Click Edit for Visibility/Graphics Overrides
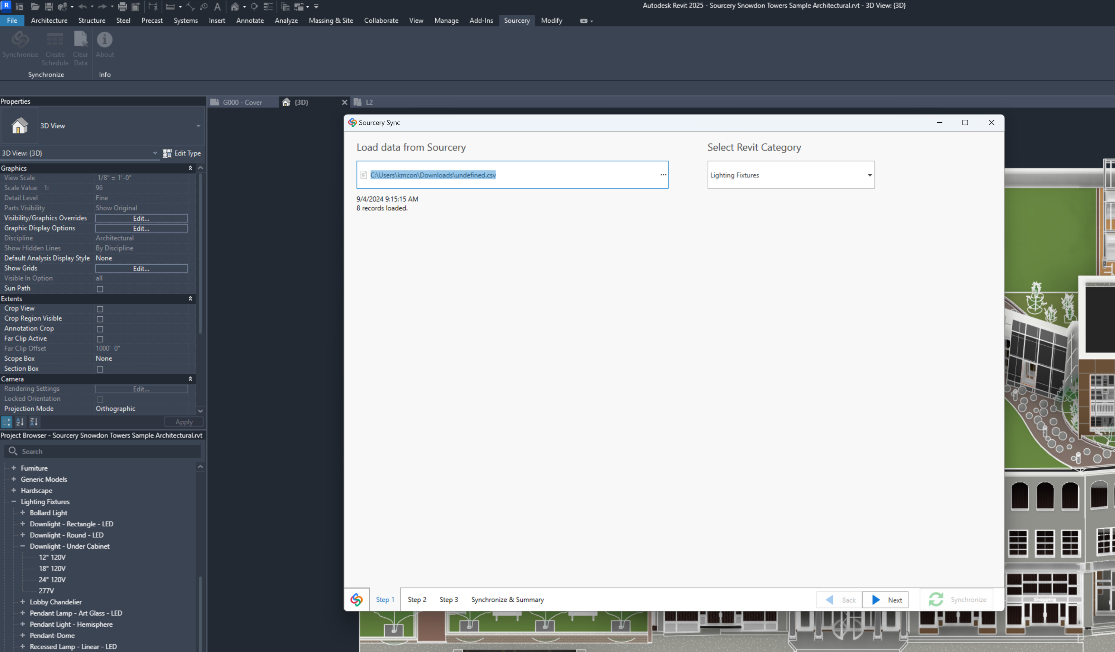This screenshot has width=1115, height=652. pyautogui.click(x=141, y=218)
